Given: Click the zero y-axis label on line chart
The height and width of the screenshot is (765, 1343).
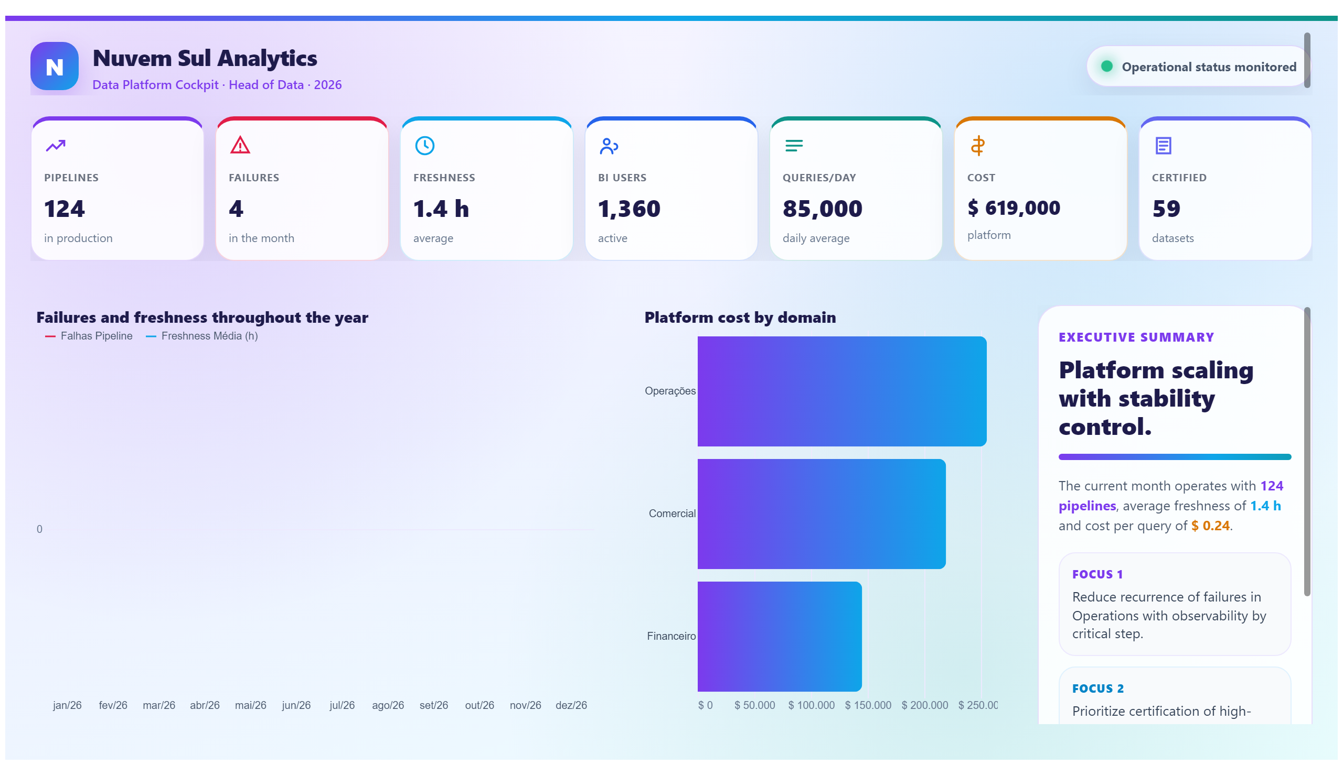Looking at the screenshot, I should 39,529.
